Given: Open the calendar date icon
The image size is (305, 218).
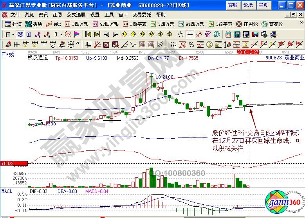Looking at the screenshot, I should pyautogui.click(x=228, y=34).
